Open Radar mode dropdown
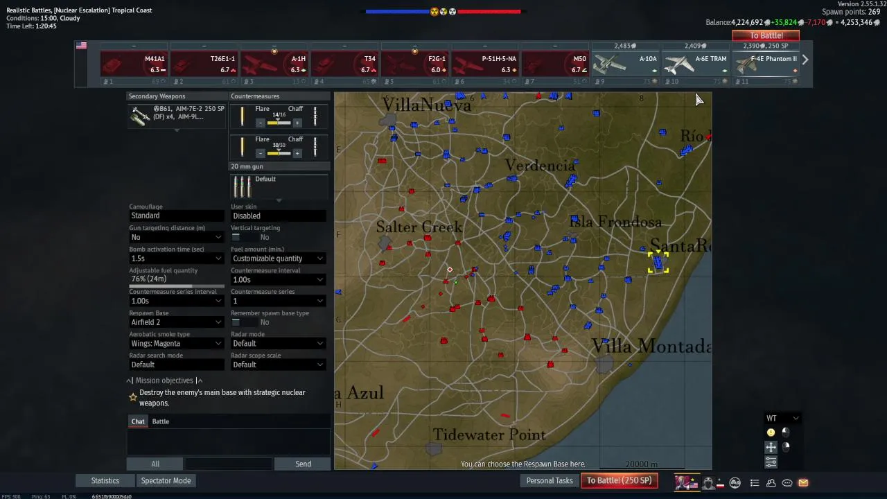The height and width of the screenshot is (499, 887). [x=279, y=344]
